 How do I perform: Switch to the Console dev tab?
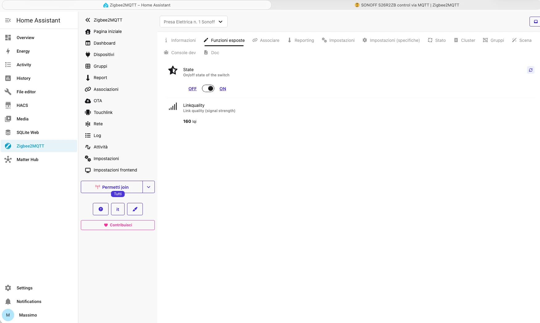click(x=180, y=53)
